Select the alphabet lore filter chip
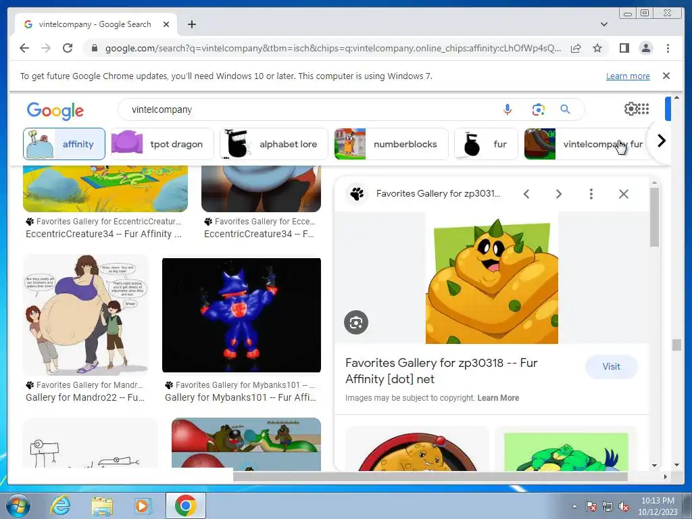 tap(274, 144)
